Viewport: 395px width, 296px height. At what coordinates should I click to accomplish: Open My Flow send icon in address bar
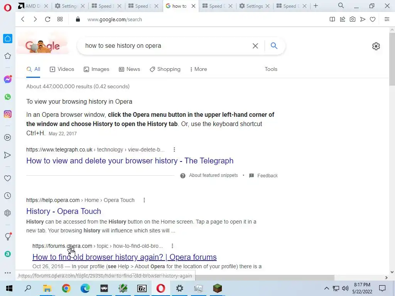363,19
